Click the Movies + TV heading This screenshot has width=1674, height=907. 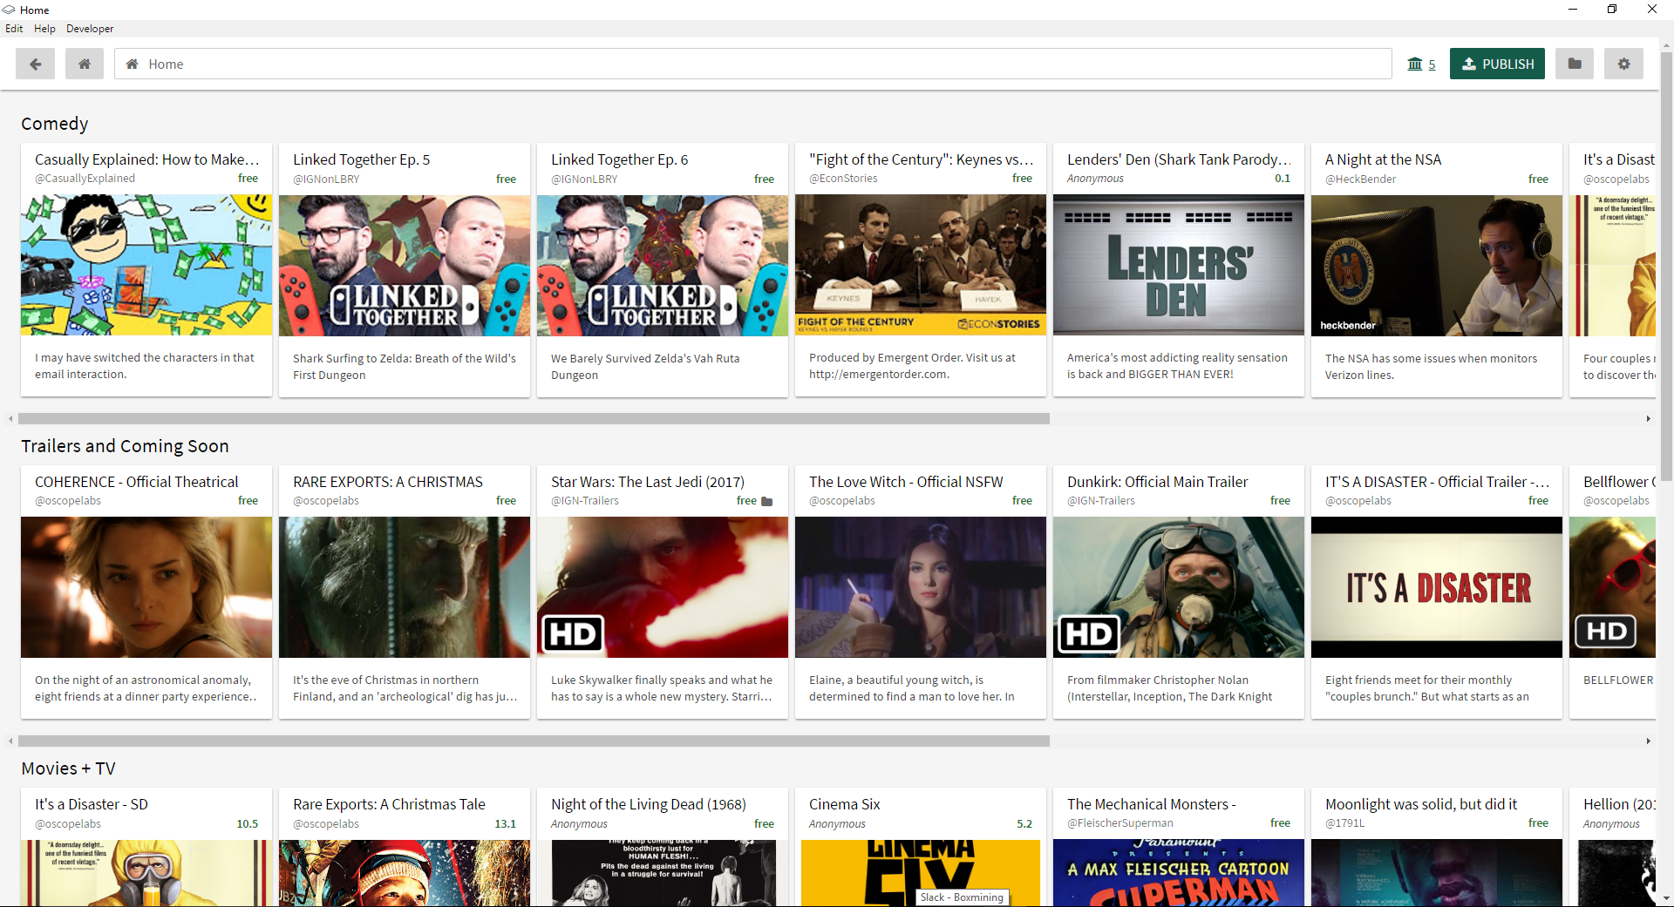click(x=68, y=768)
